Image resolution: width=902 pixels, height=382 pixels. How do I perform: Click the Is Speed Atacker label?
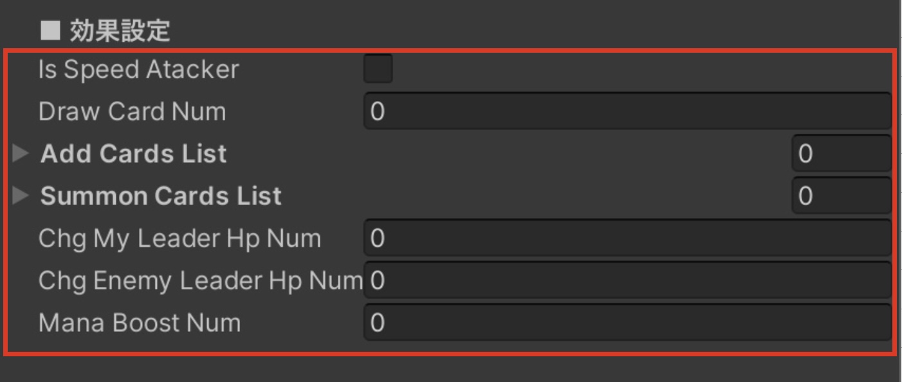[x=138, y=69]
